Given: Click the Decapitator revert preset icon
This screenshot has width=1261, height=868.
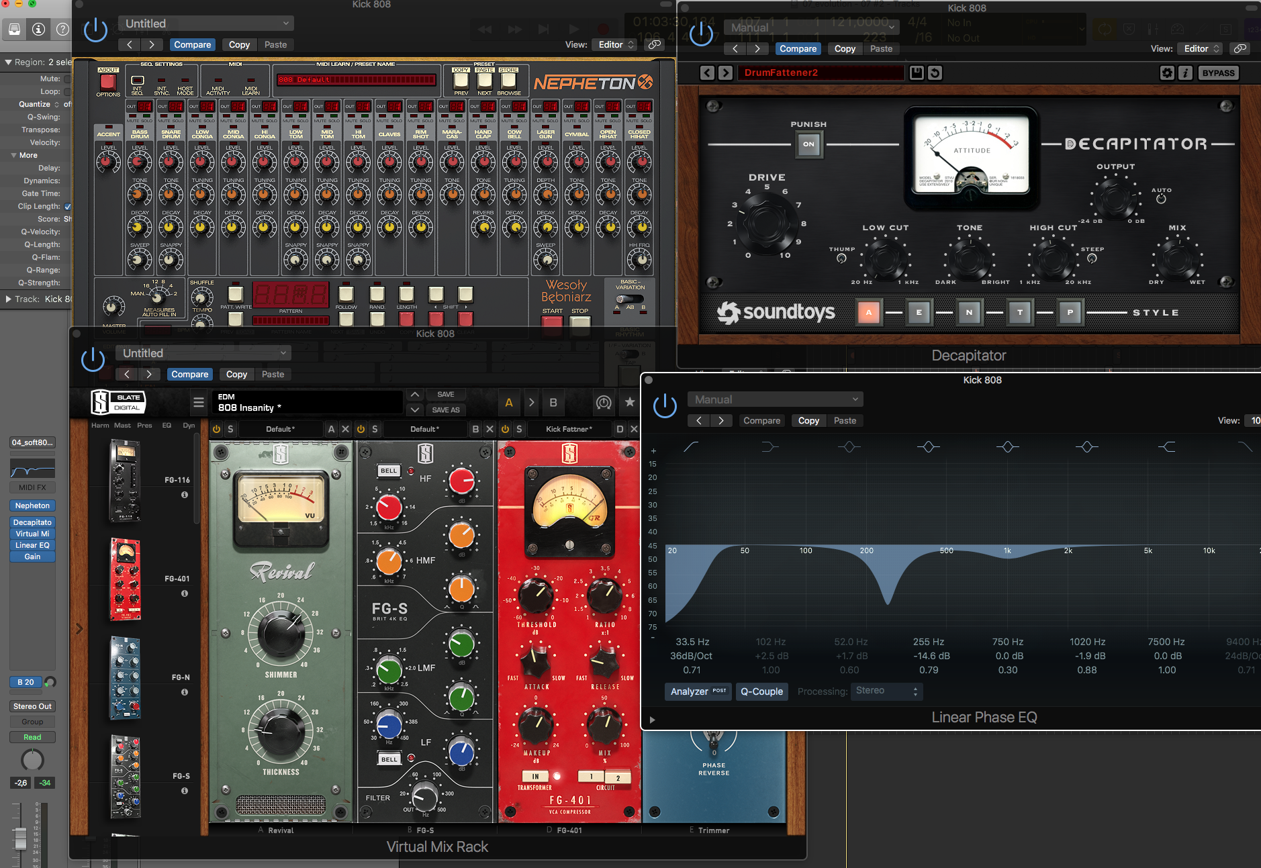Looking at the screenshot, I should pos(935,73).
